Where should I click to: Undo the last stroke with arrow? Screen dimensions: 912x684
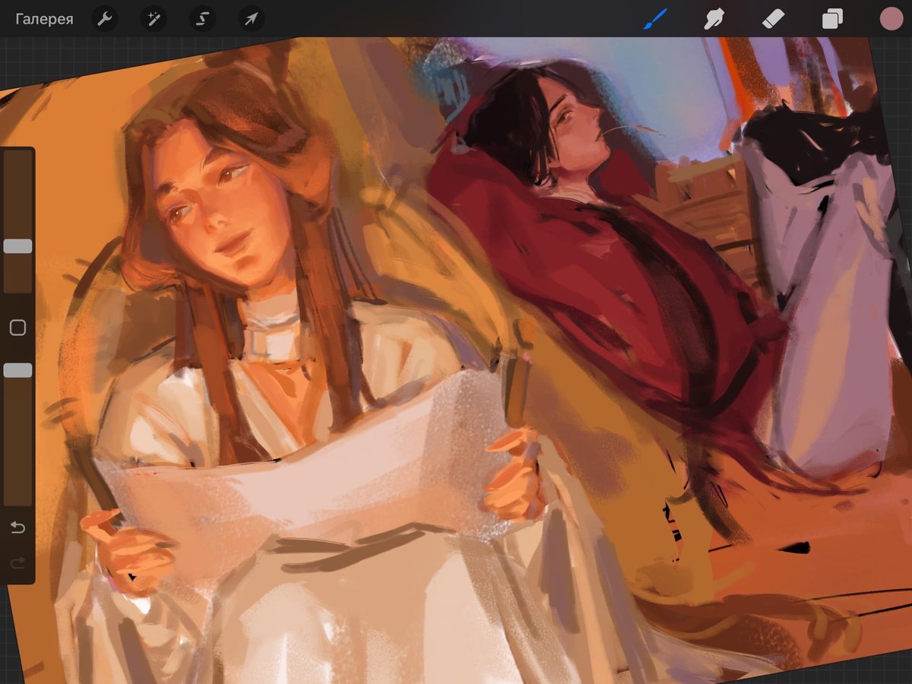click(x=17, y=527)
